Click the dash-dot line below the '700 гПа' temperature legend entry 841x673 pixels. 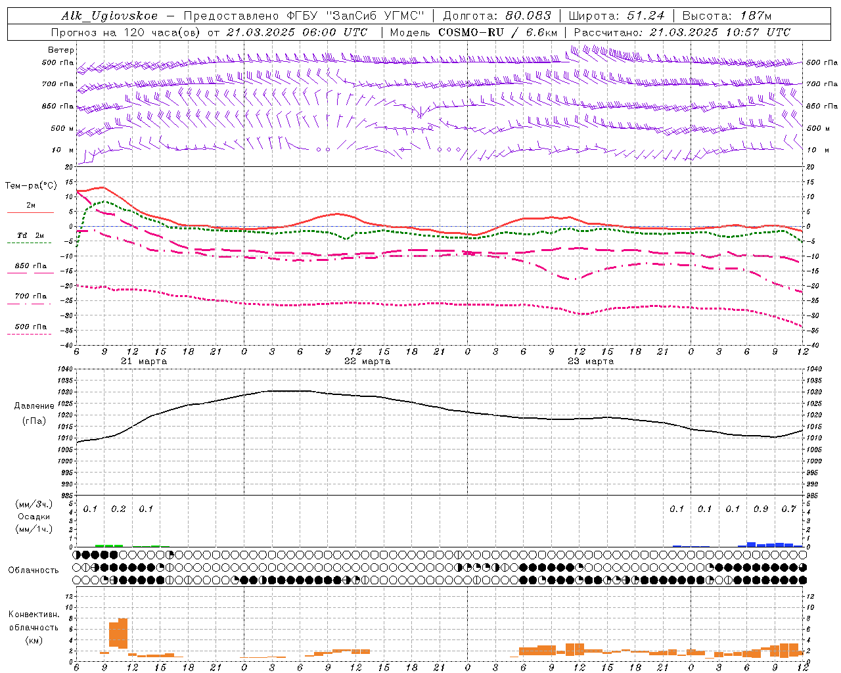tap(29, 304)
